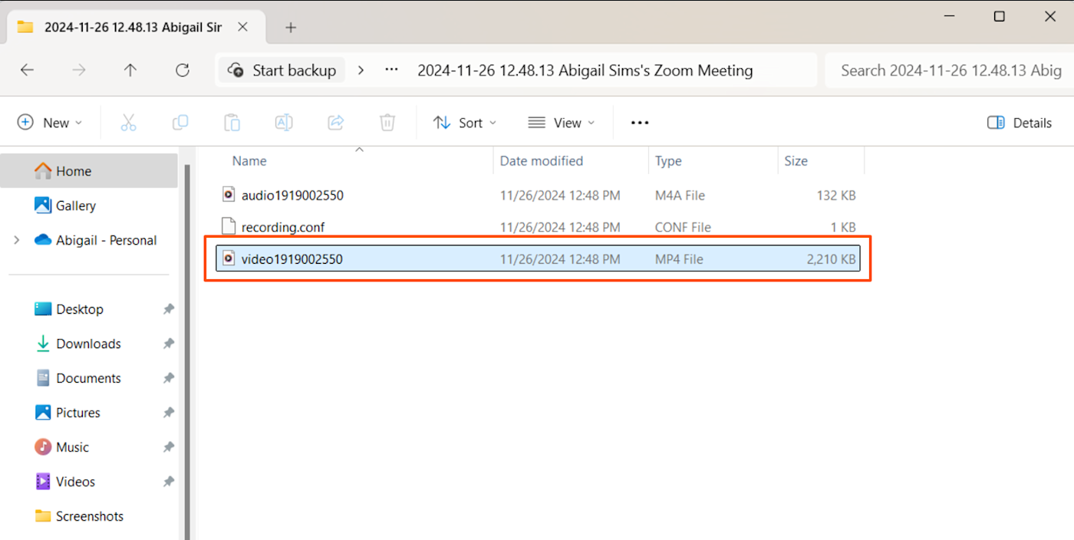Refresh the folder view
Viewport: 1074px width, 540px height.
coord(183,71)
